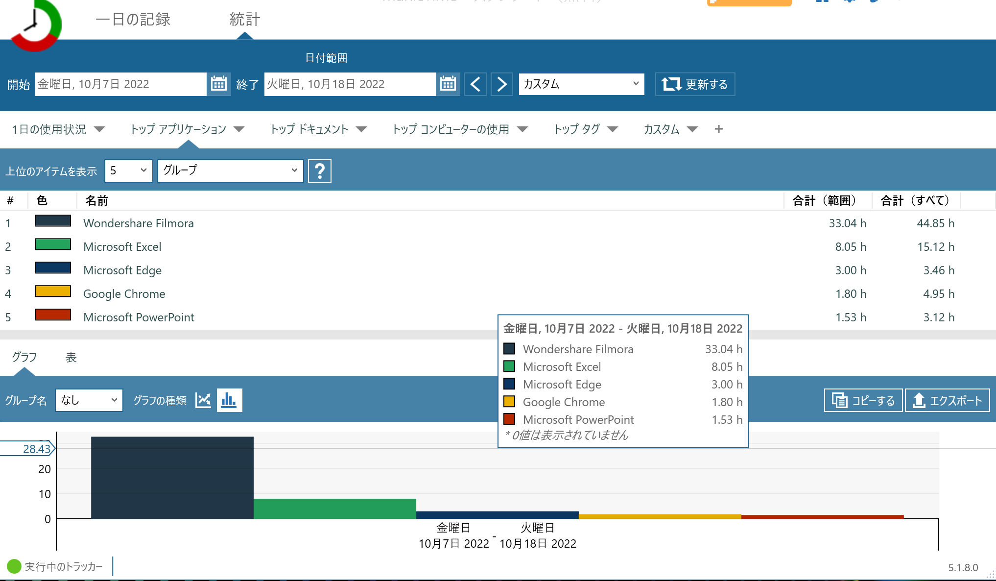The height and width of the screenshot is (581, 996).
Task: Switch to line chart graph type
Action: pyautogui.click(x=203, y=400)
